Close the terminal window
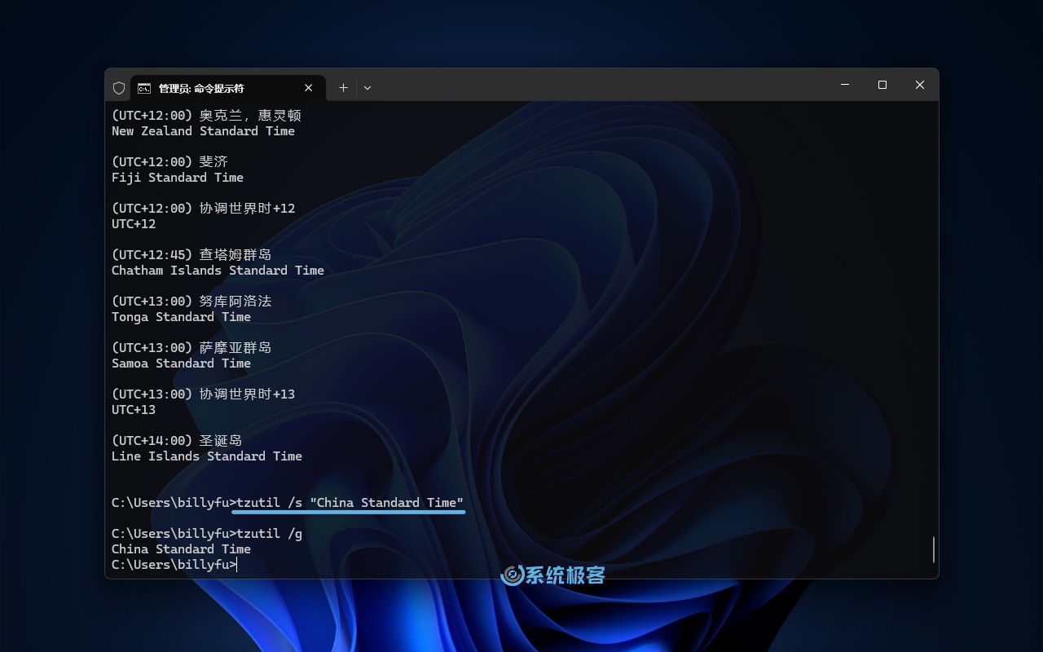The width and height of the screenshot is (1043, 652). (x=920, y=85)
